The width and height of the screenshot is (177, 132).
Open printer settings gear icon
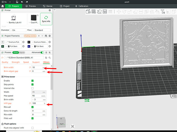coord(50,10)
